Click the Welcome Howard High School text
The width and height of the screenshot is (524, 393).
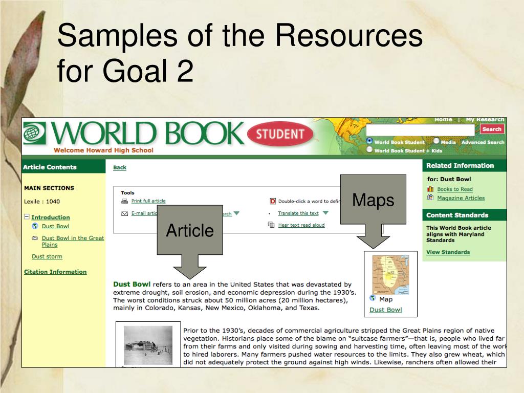click(x=103, y=150)
